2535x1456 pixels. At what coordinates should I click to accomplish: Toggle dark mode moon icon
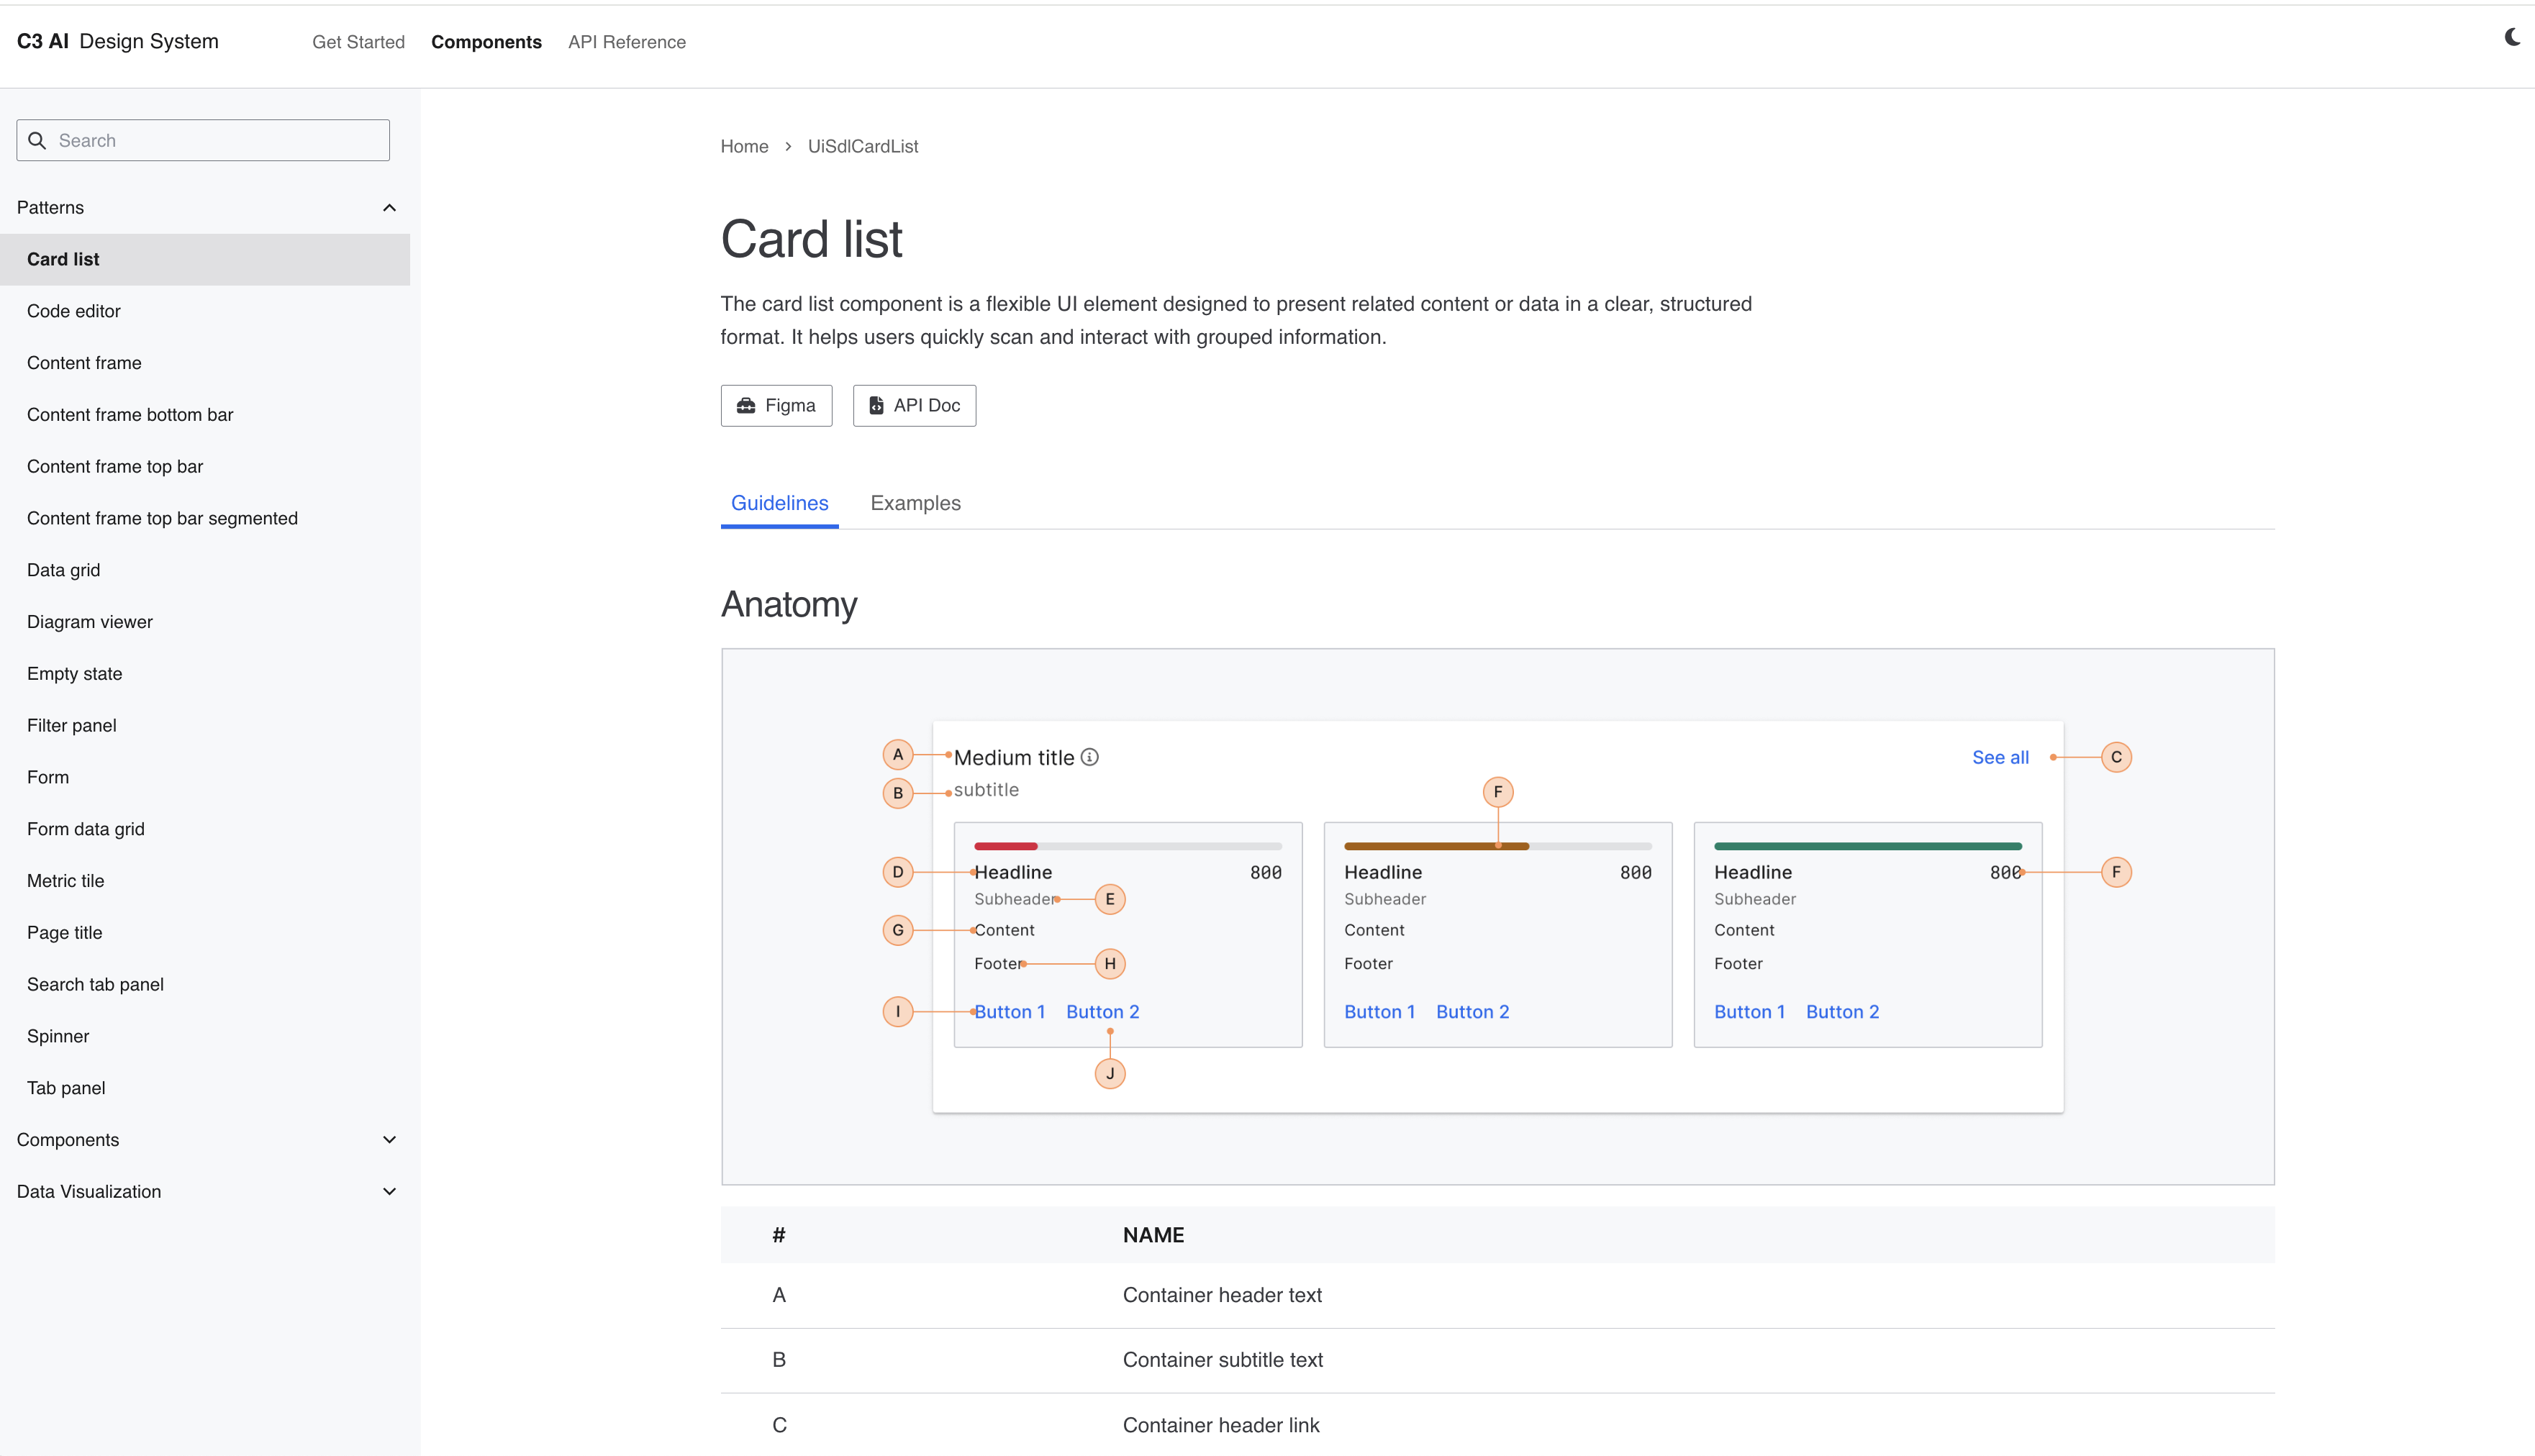click(x=2512, y=38)
